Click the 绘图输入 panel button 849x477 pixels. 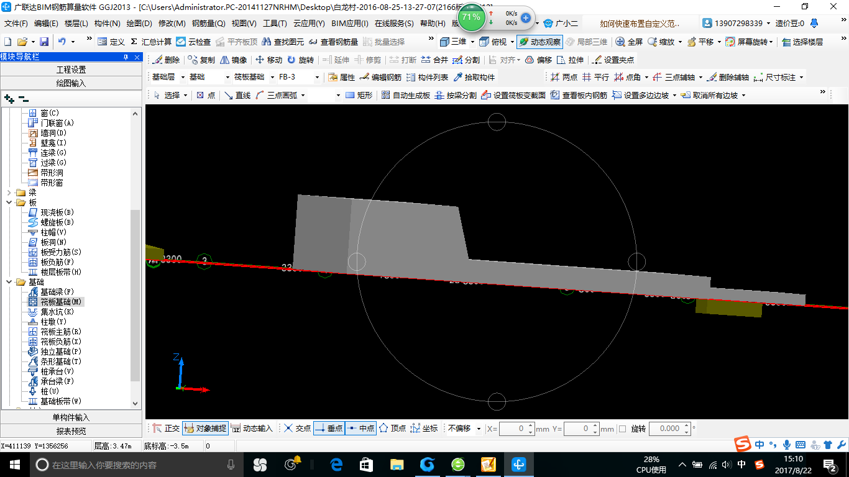coord(71,83)
